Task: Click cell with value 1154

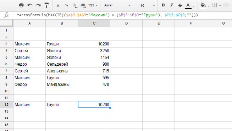Action: (94, 58)
